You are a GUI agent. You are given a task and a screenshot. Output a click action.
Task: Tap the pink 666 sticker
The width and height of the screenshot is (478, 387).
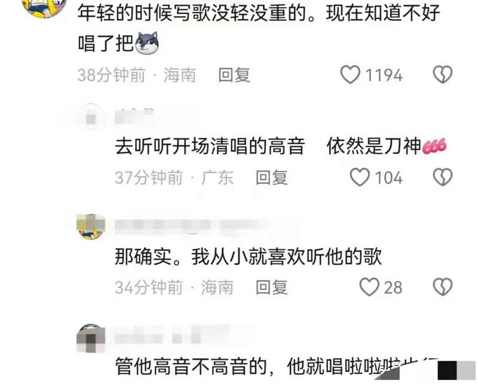(434, 146)
